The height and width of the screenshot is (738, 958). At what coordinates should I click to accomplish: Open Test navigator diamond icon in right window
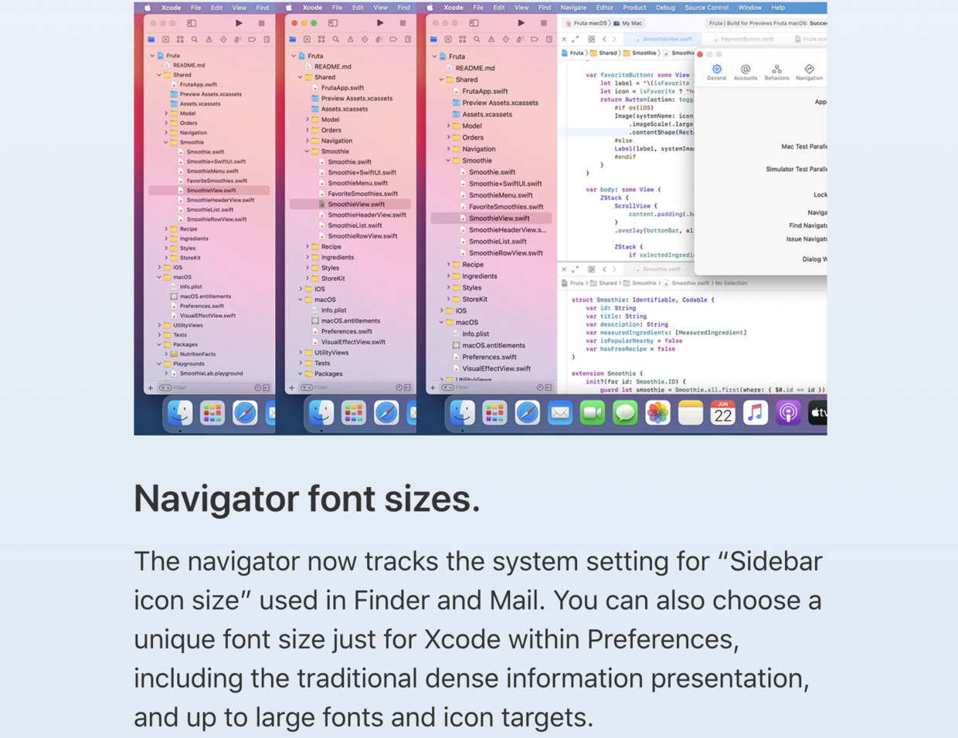click(505, 39)
